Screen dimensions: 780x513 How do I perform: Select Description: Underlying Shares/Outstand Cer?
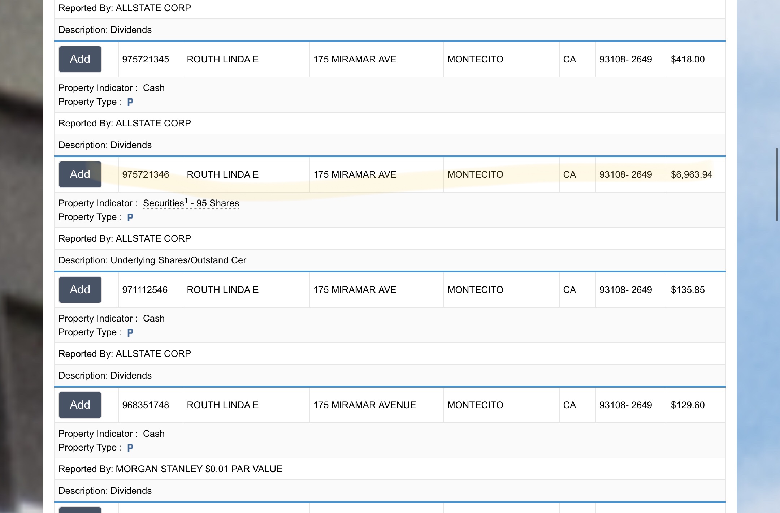[152, 260]
